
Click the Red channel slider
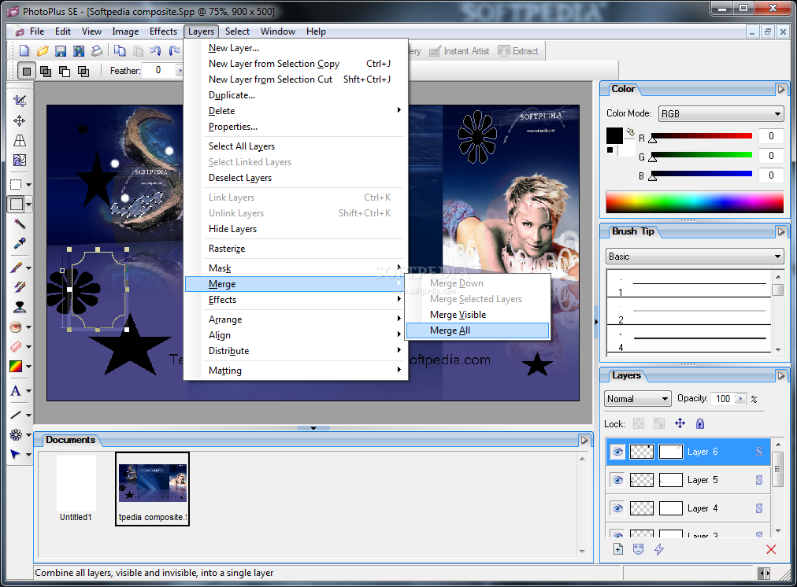point(700,136)
